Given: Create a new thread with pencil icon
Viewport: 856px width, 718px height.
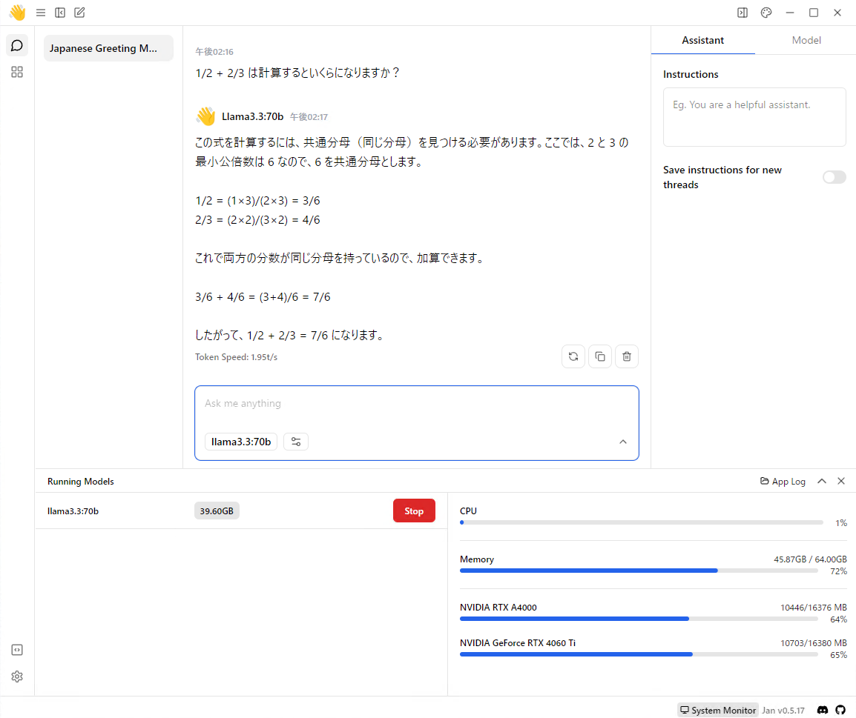Looking at the screenshot, I should 79,13.
